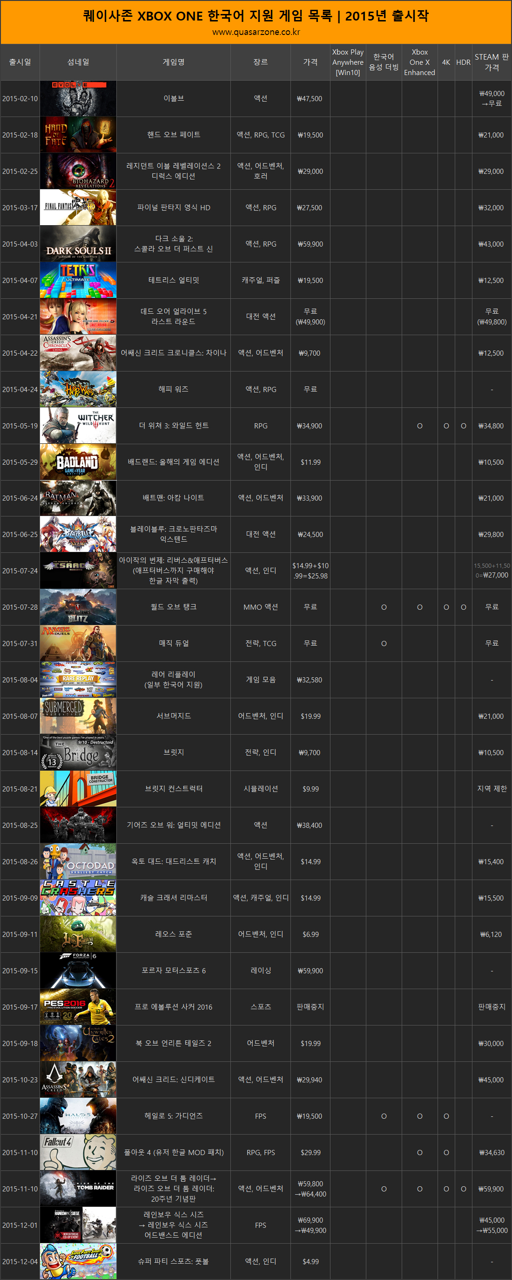Viewport: 512px width, 1280px height.
Task: Open the Tomb Raider thumbnail
Action: pyautogui.click(x=78, y=1188)
